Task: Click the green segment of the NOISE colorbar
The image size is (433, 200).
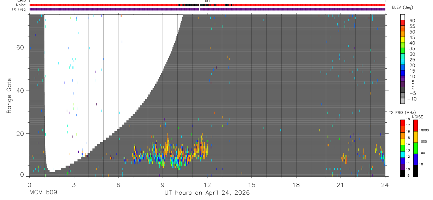Action: [x=416, y=148]
